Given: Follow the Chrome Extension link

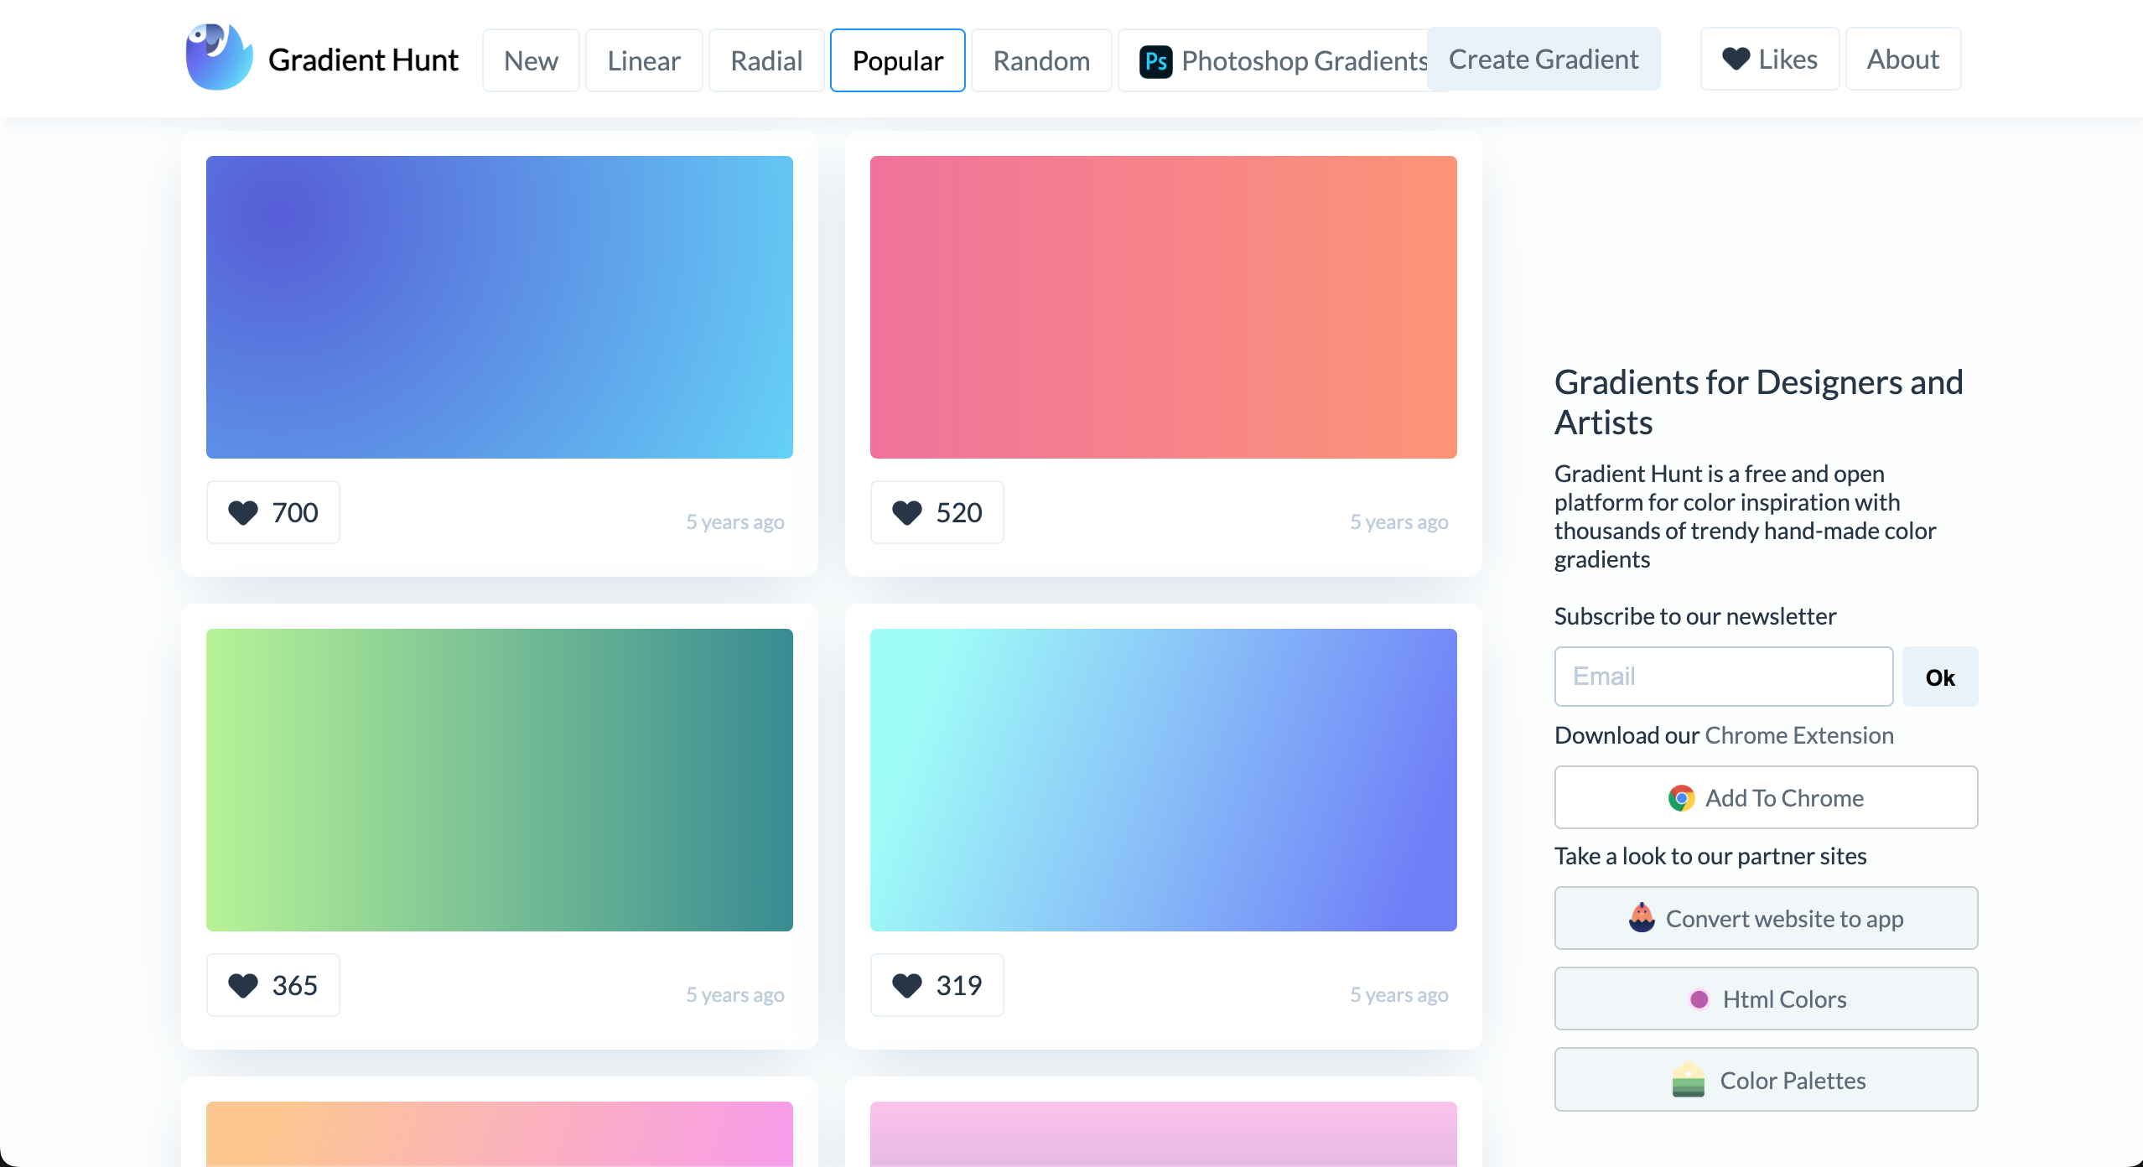Looking at the screenshot, I should click(1799, 735).
